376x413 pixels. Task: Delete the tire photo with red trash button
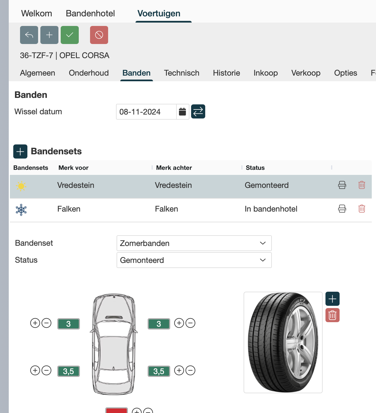pyautogui.click(x=333, y=315)
